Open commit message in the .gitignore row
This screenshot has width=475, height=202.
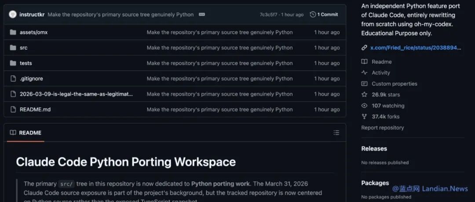point(219,78)
